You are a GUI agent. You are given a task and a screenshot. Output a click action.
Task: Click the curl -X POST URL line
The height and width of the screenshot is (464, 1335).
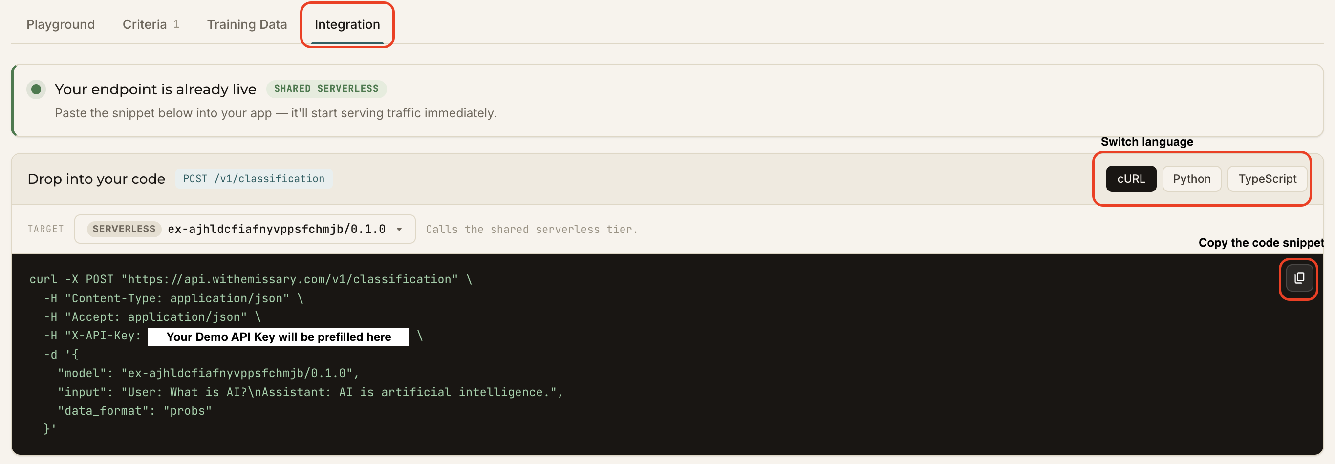pyautogui.click(x=251, y=279)
